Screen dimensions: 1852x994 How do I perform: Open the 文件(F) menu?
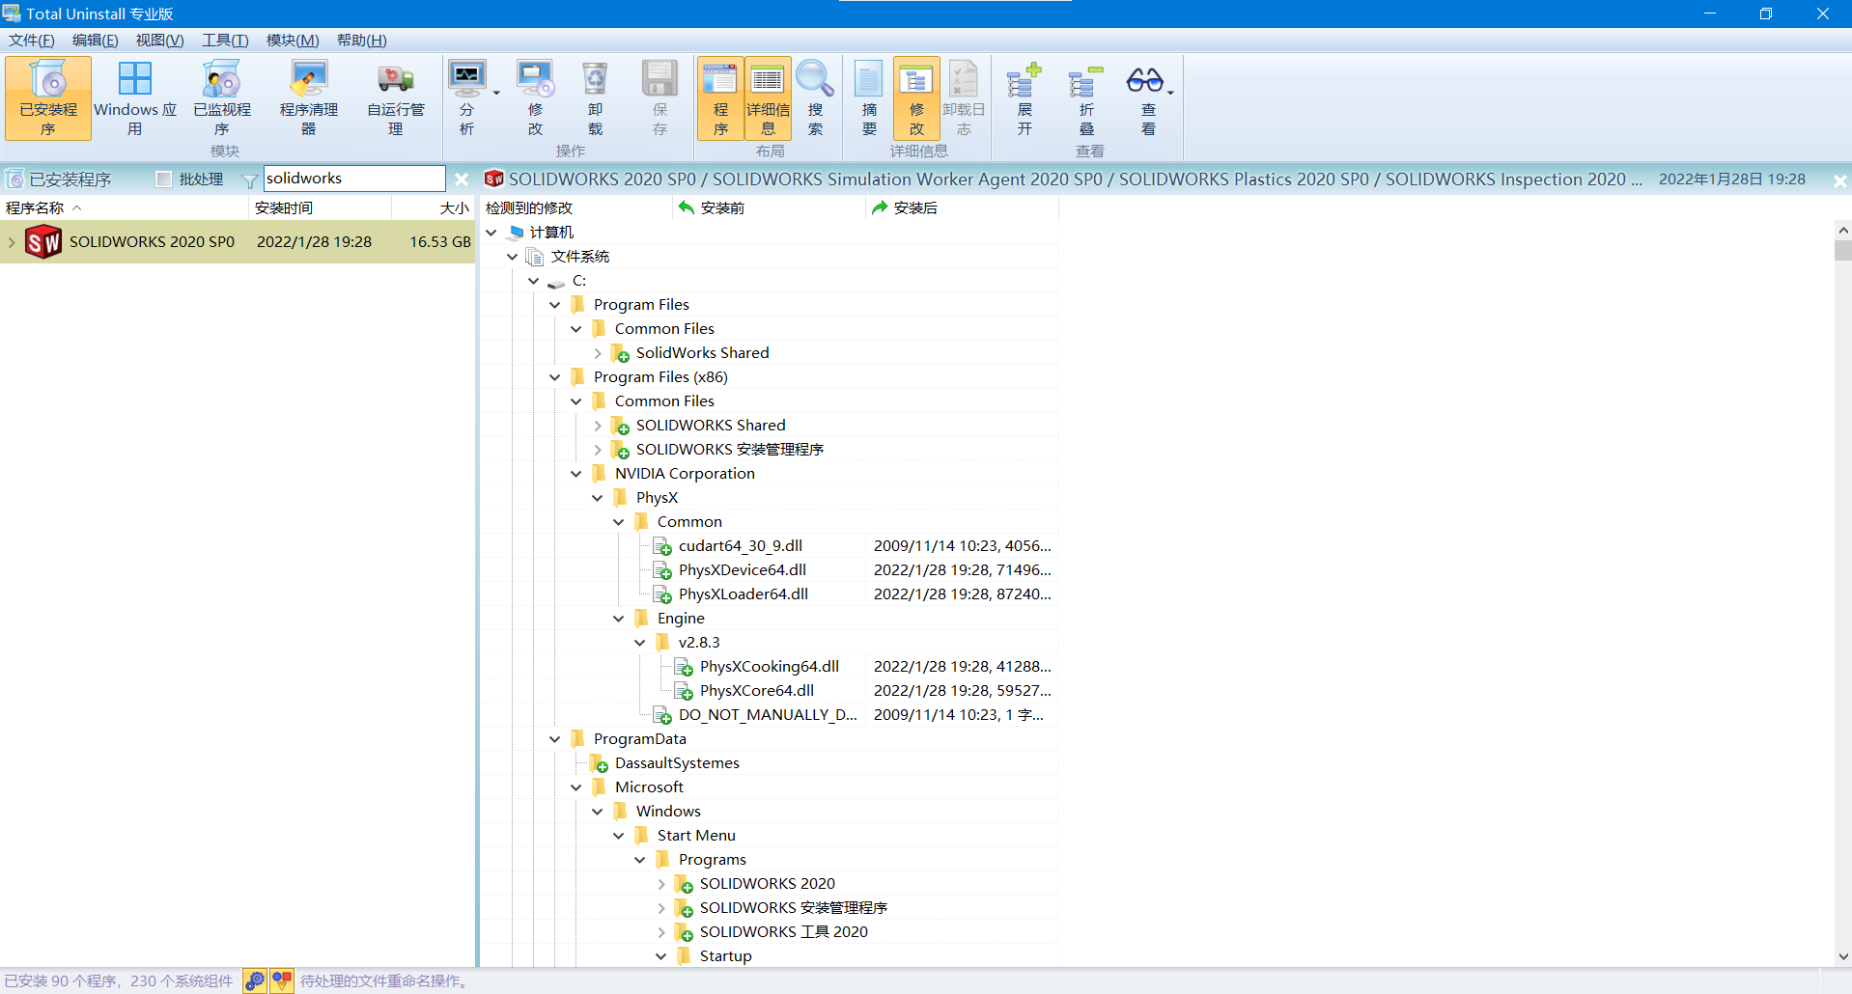coord(32,40)
